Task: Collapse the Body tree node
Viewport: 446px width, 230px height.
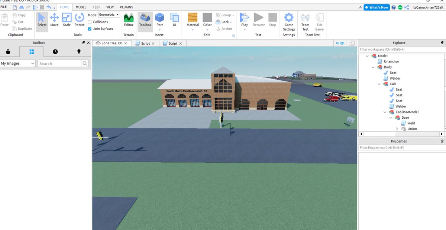Action: coord(373,67)
